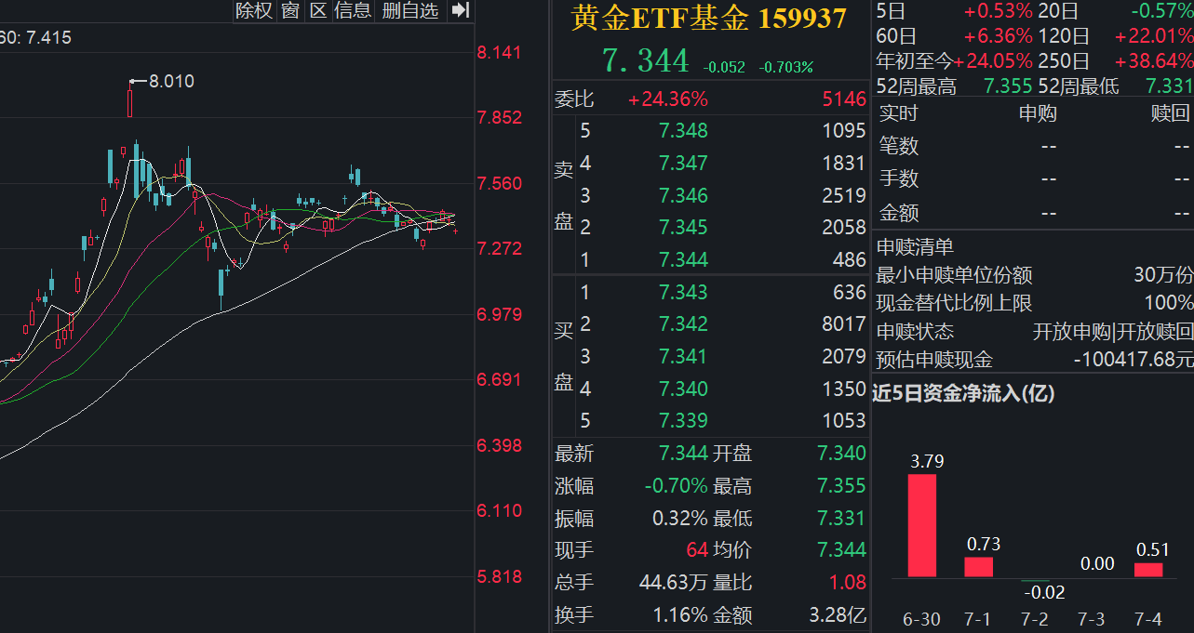Click the arrow icon at toolbar right end
Screen dimensions: 1194x633
coord(459,11)
